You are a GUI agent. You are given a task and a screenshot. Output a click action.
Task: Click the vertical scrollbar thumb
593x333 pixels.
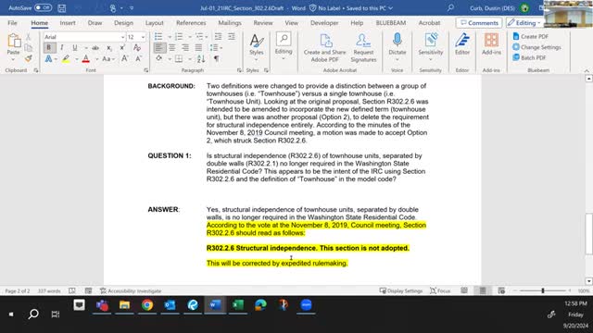[589, 234]
